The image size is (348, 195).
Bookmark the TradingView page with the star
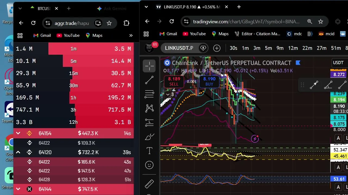(321, 21)
